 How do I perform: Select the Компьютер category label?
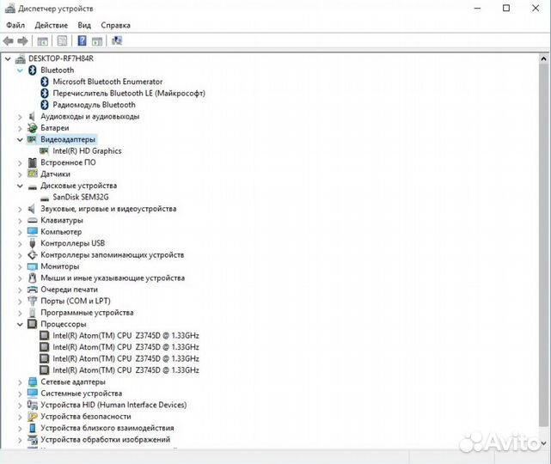pyautogui.click(x=61, y=232)
